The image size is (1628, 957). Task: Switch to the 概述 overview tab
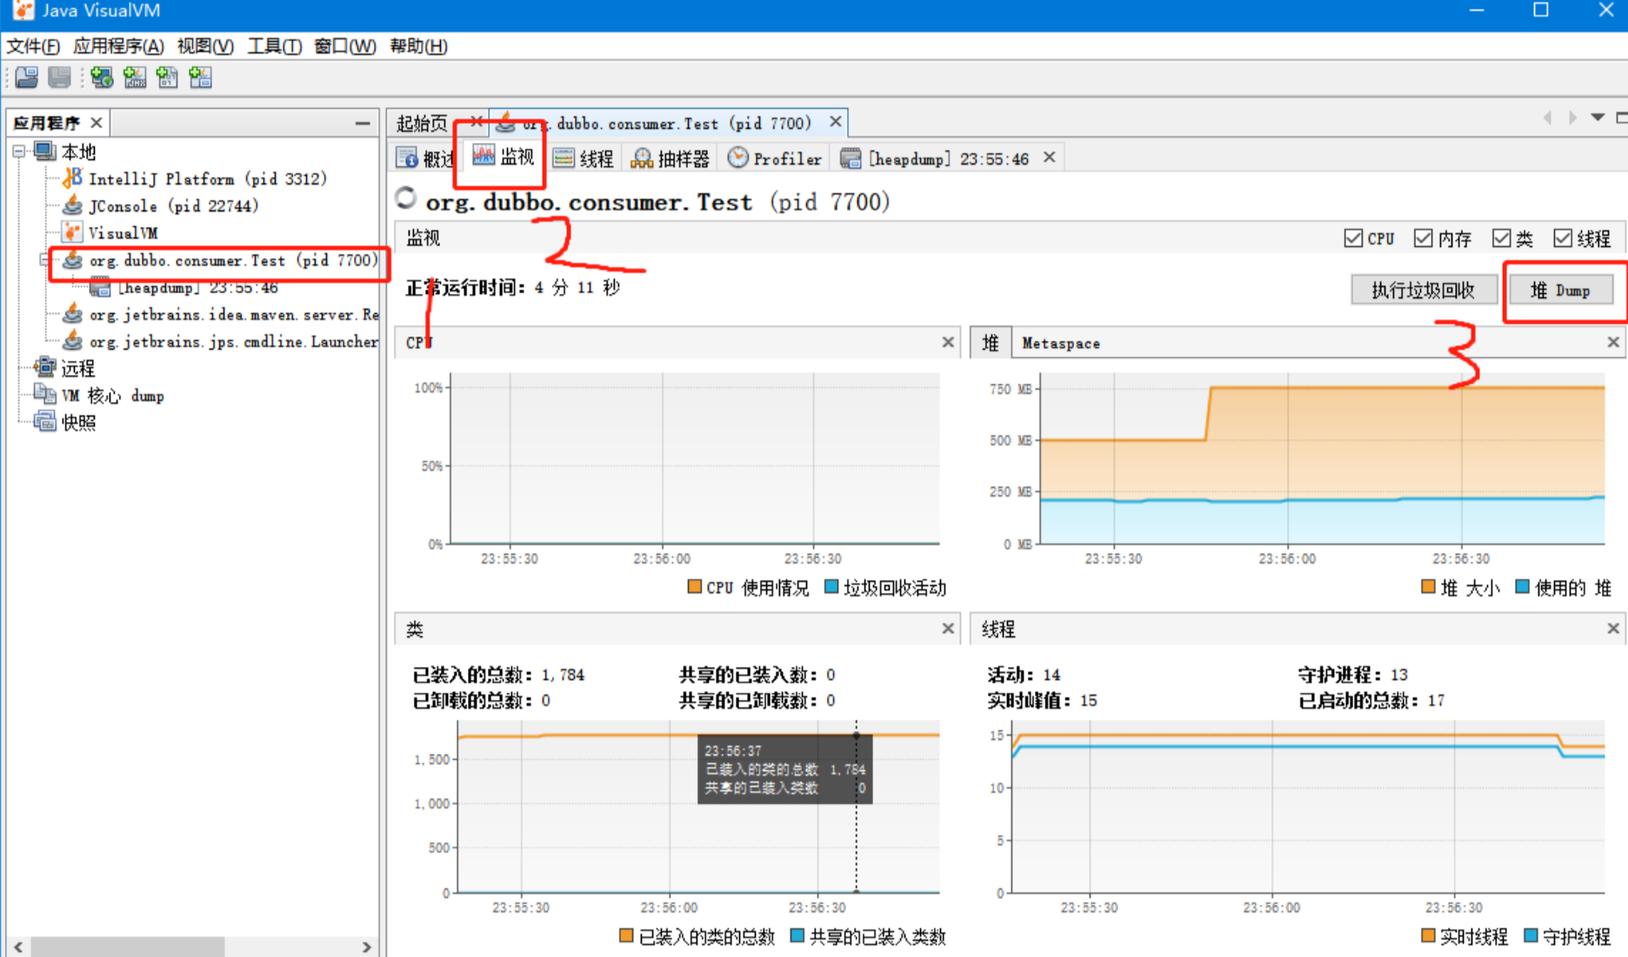click(425, 158)
